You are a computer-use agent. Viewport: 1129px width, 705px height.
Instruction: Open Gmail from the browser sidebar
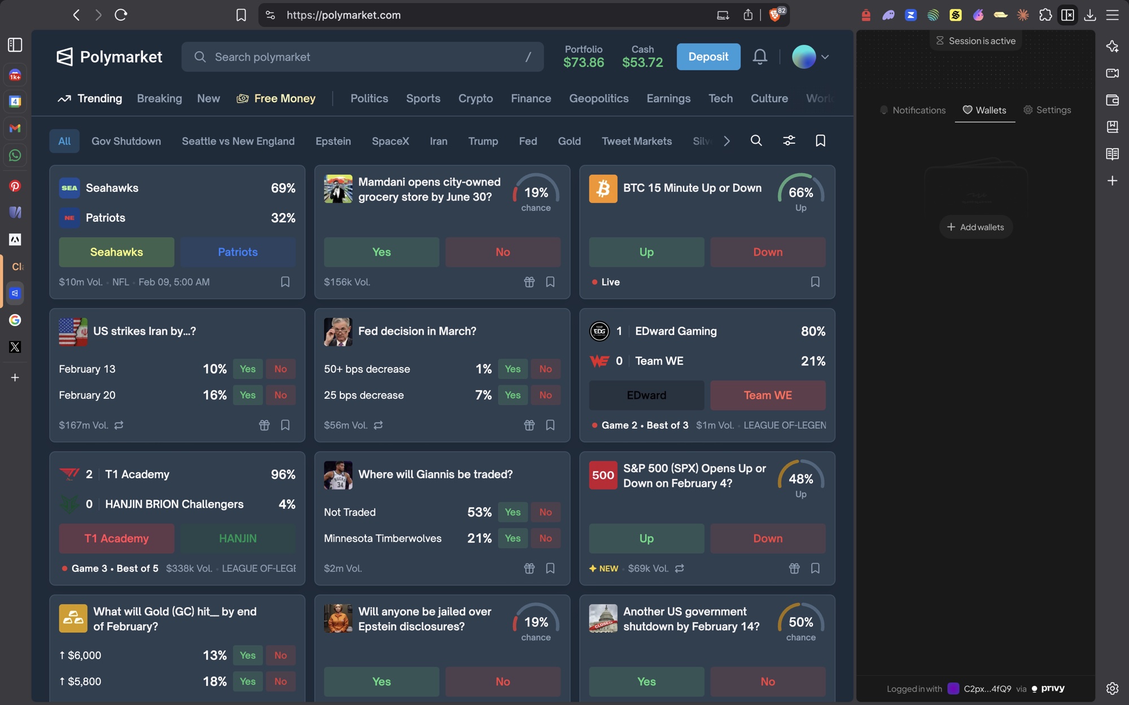pyautogui.click(x=15, y=128)
